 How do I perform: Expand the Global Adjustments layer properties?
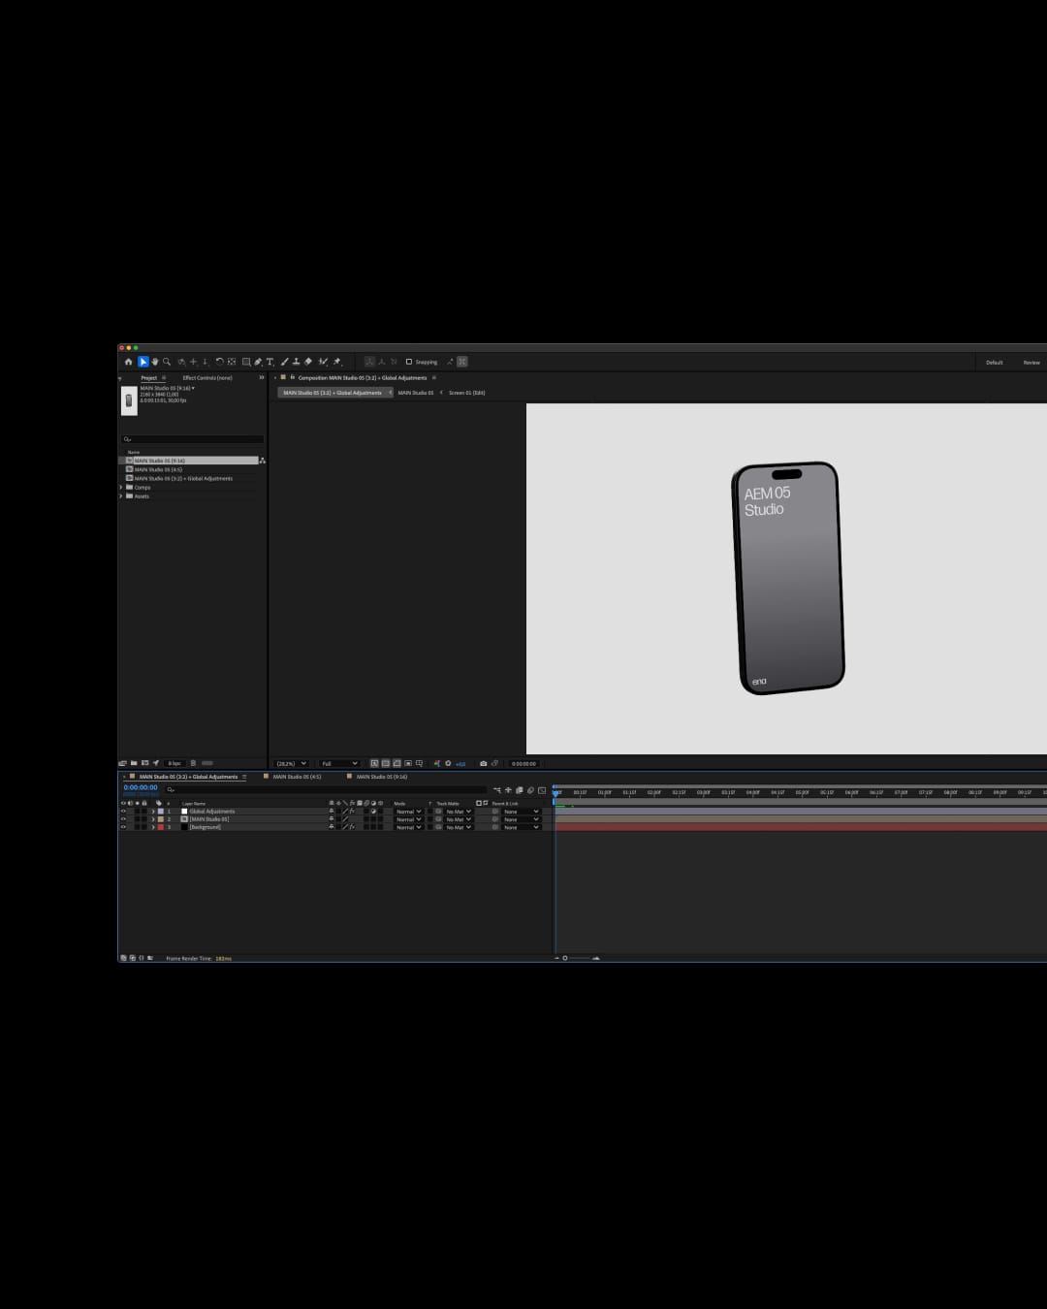pyautogui.click(x=152, y=812)
